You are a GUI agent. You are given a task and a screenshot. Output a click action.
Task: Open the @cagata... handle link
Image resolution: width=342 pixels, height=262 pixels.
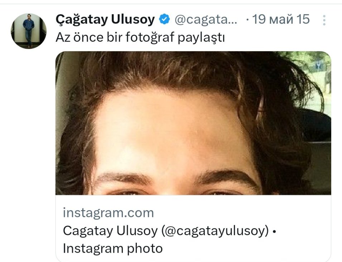[206, 20]
